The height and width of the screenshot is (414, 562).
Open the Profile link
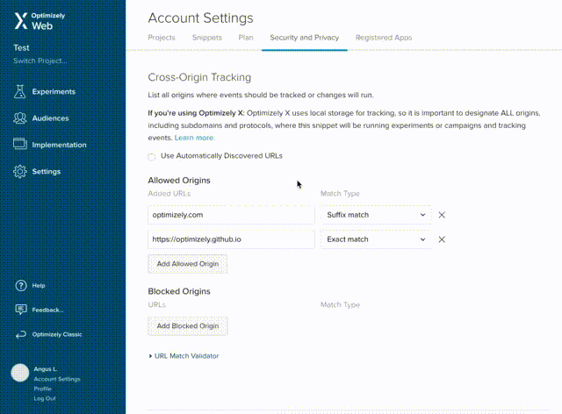pos(43,389)
